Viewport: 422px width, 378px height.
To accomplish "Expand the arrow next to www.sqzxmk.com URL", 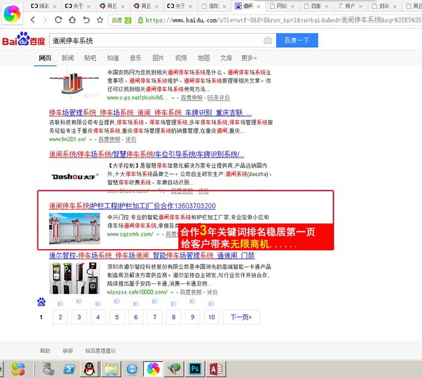I will coord(158,235).
